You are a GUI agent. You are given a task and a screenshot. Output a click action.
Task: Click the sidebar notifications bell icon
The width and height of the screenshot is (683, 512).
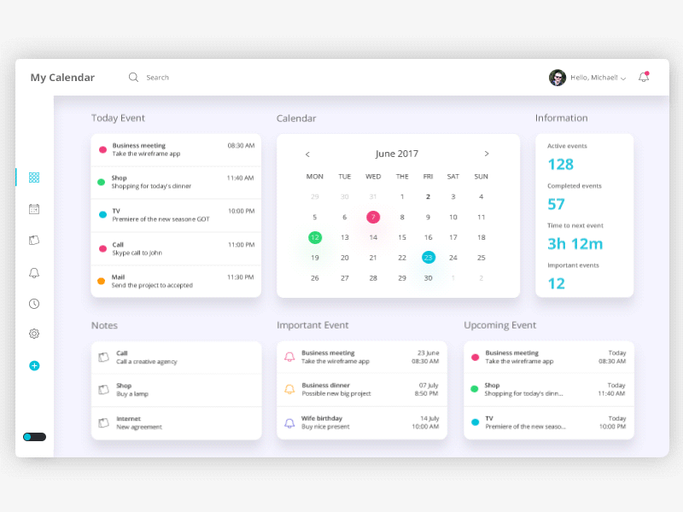tap(33, 272)
